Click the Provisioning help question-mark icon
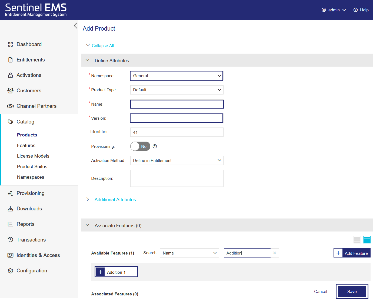373x300 pixels. click(x=155, y=146)
